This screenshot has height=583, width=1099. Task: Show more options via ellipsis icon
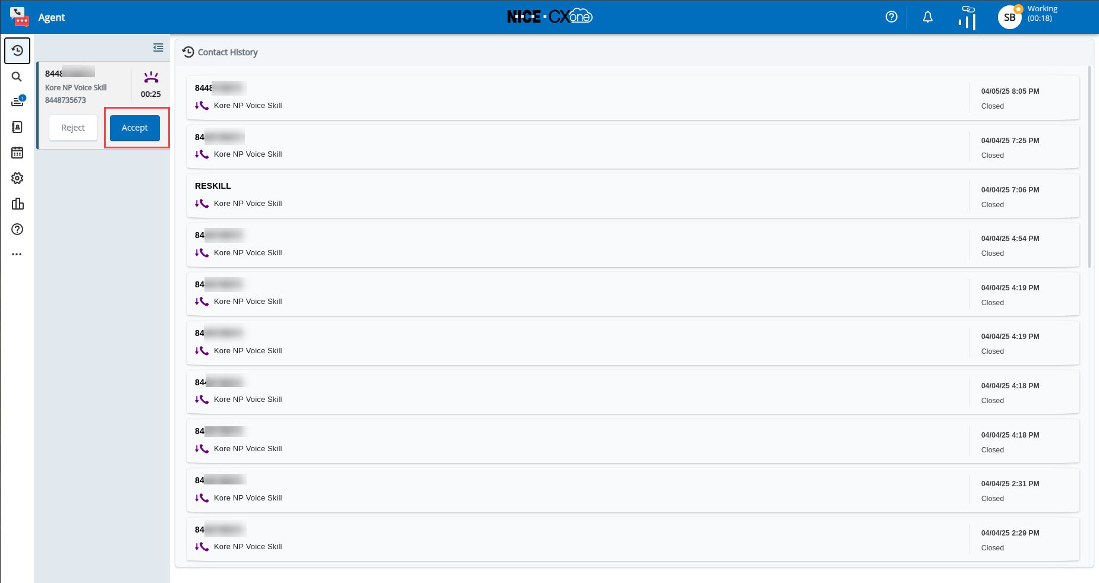tap(17, 254)
